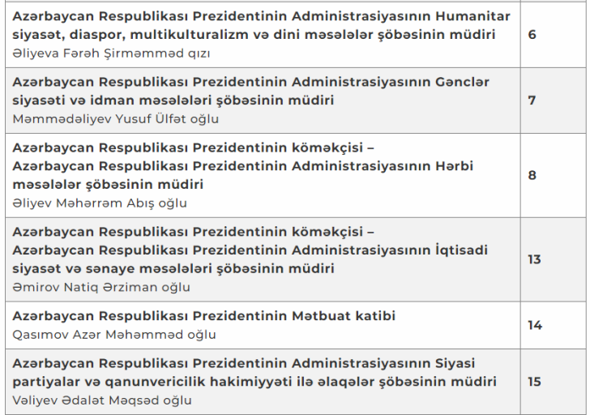Open the İqtisadi siyasət və sənaye məsələləri title

pos(250,259)
